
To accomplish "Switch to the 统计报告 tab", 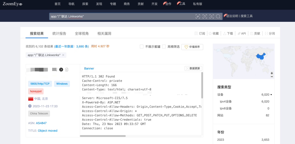I will pos(59,33).
